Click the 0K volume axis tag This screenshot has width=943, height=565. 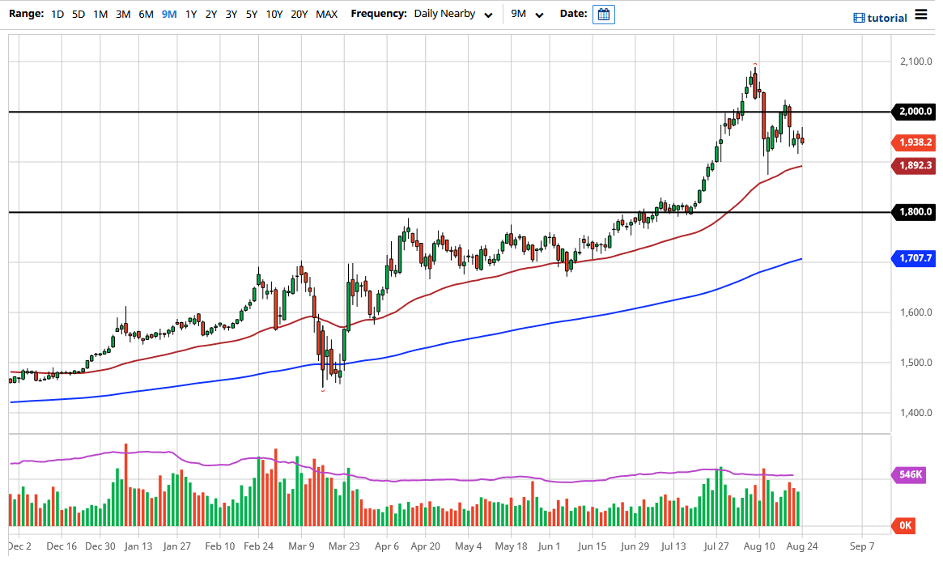point(905,526)
